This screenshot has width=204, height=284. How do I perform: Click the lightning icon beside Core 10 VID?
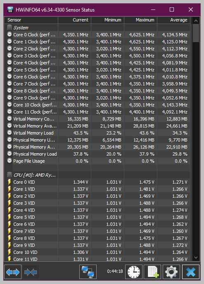[9, 252]
